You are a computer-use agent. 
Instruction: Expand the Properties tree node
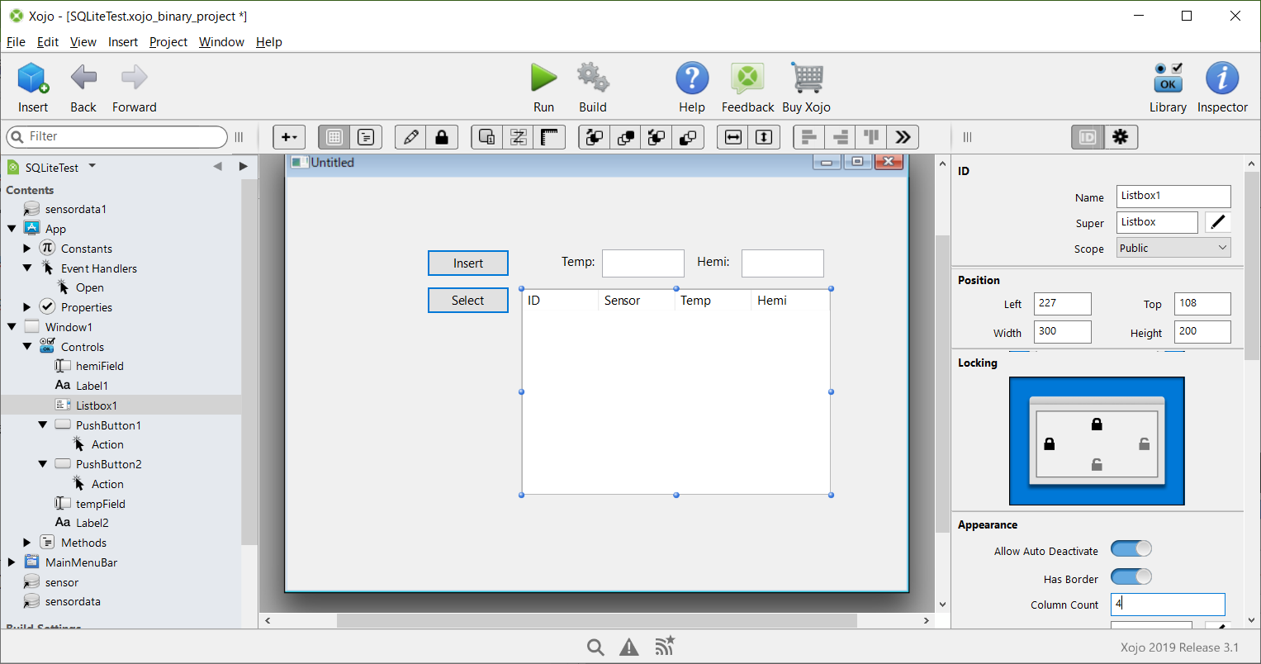pos(27,306)
